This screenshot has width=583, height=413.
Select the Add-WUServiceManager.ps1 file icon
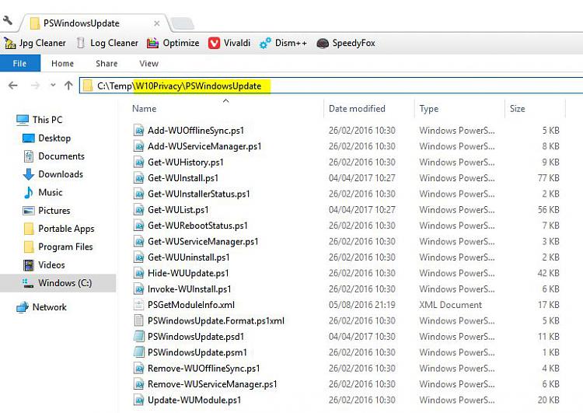(138, 146)
